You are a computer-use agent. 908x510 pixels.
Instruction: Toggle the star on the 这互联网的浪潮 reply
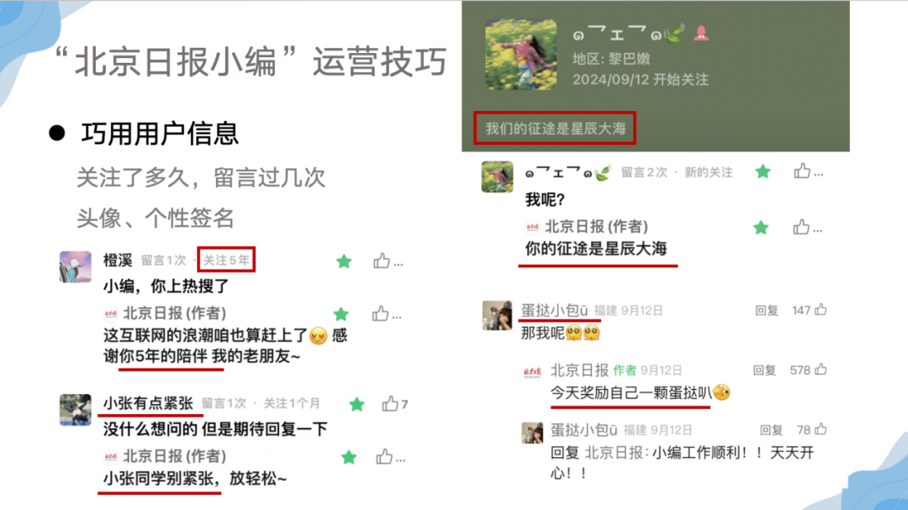tap(341, 314)
